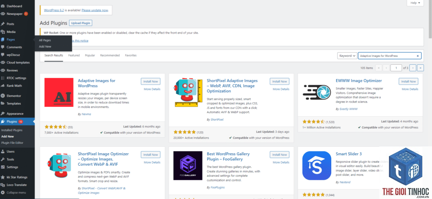Click the page vertical scrollbar thumb
432x199 pixels.
[x=430, y=19]
